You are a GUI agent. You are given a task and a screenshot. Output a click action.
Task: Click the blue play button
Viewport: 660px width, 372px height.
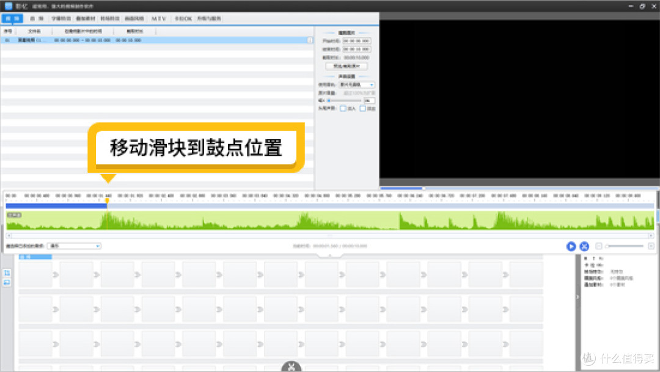(571, 246)
